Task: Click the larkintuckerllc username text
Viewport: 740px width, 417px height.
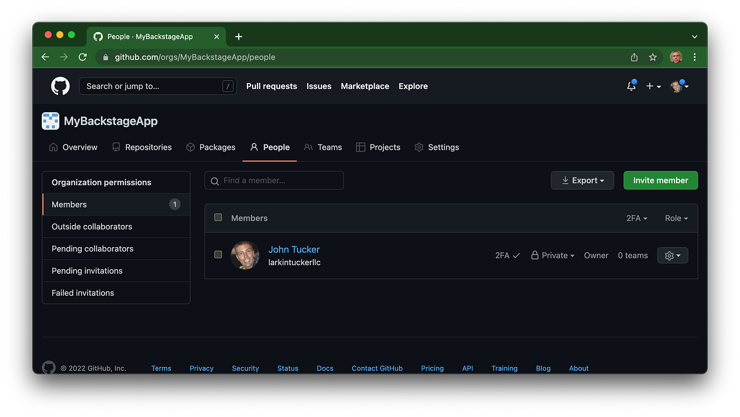Action: 294,262
